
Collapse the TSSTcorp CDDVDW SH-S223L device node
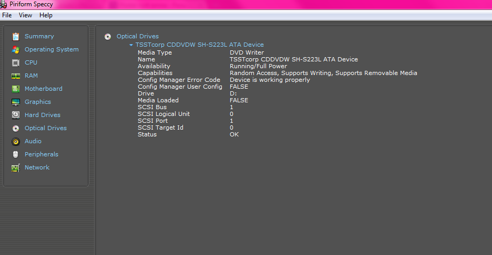coord(131,45)
